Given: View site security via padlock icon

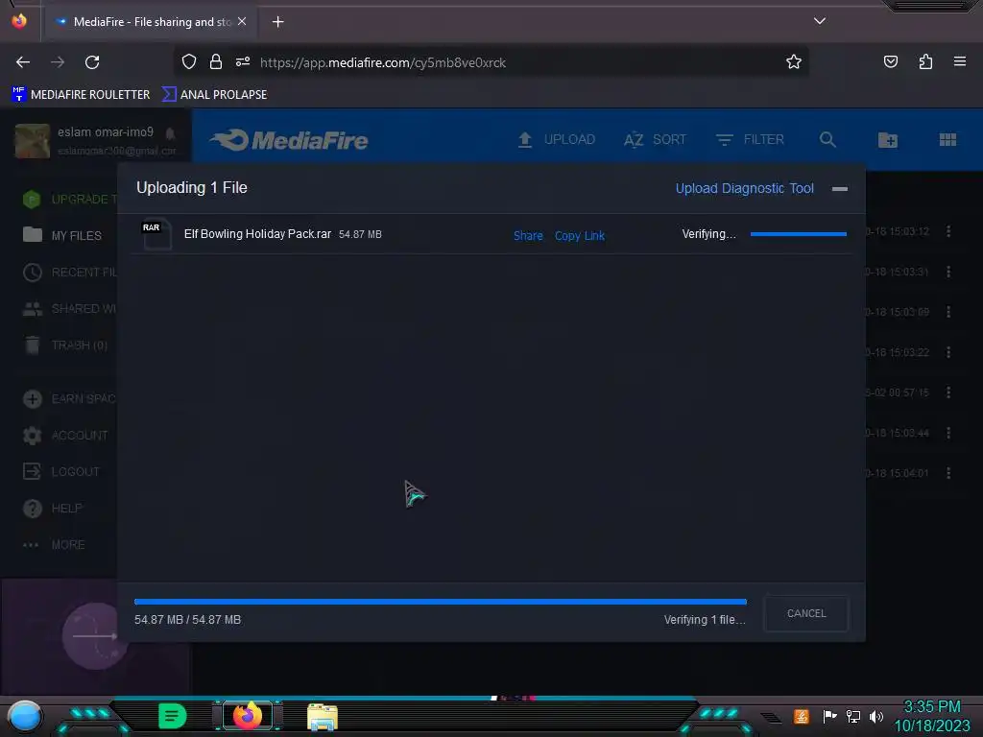Looking at the screenshot, I should tap(216, 61).
